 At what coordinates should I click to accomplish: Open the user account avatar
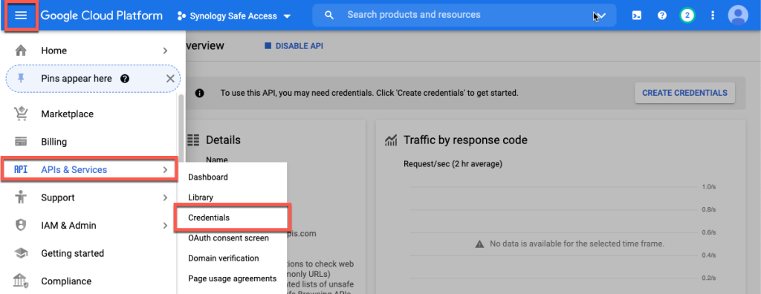(738, 16)
